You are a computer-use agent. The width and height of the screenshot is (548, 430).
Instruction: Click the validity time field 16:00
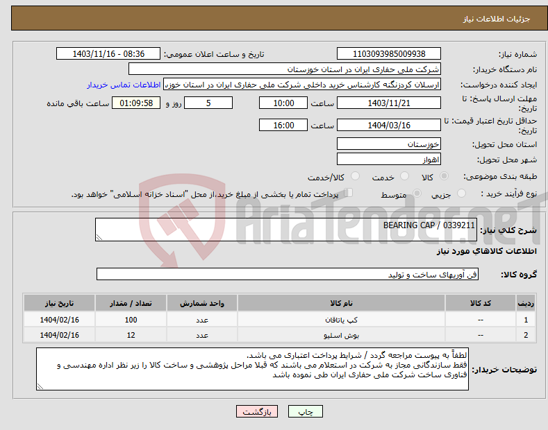283,125
